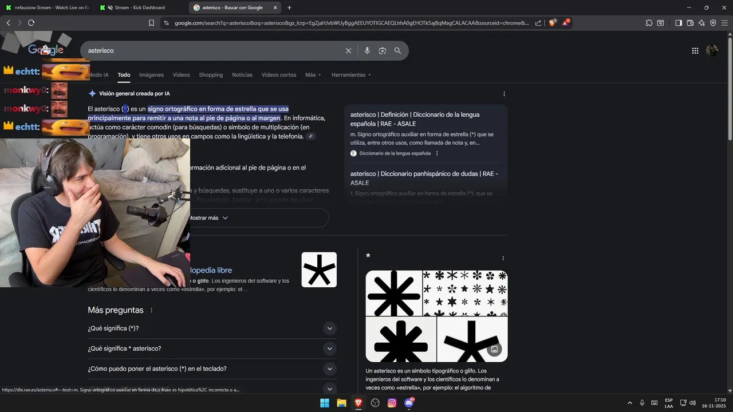733x412 pixels.
Task: Open File Explorer from the taskbar
Action: (x=341, y=403)
